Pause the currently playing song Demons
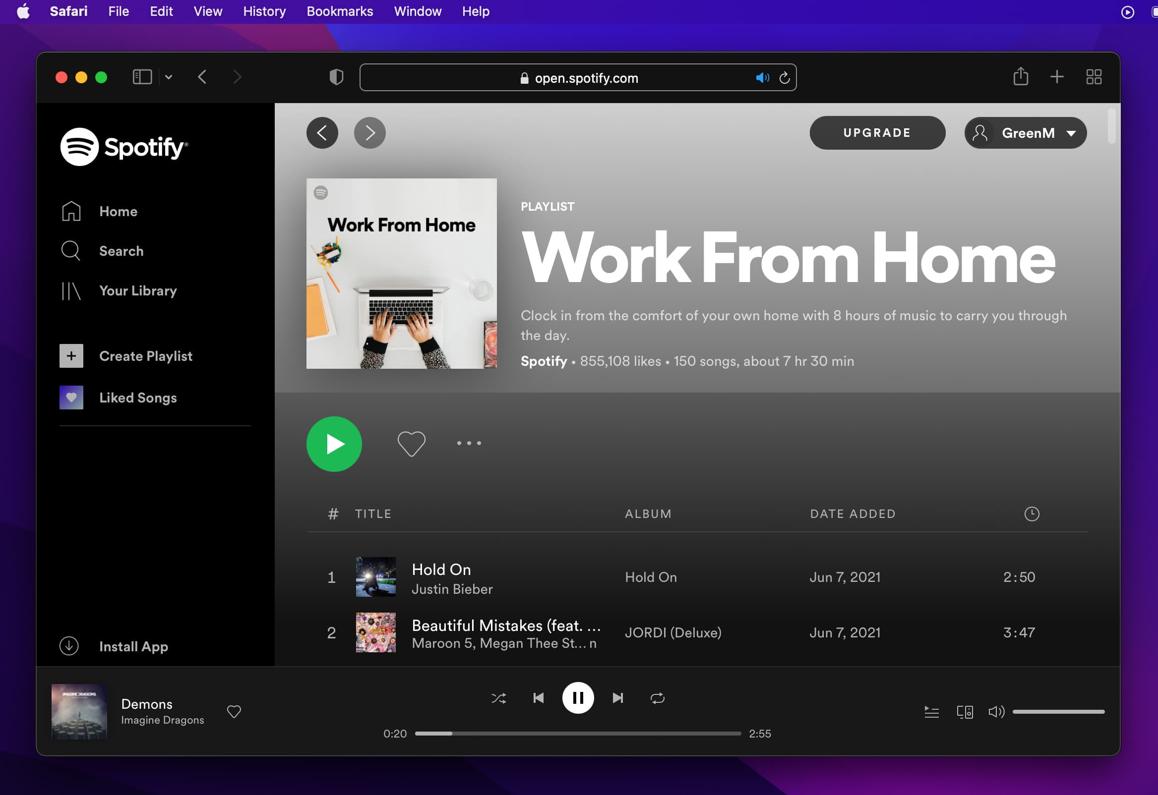Screen dimensions: 1158x795 click(577, 698)
